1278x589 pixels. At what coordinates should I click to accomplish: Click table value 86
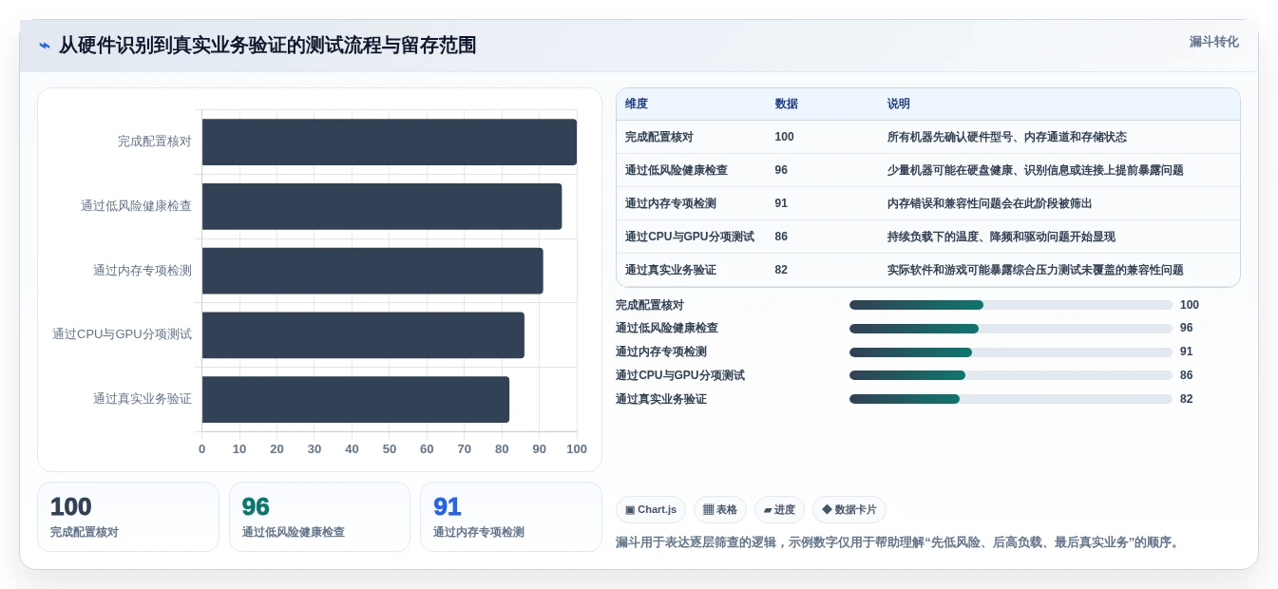(781, 237)
